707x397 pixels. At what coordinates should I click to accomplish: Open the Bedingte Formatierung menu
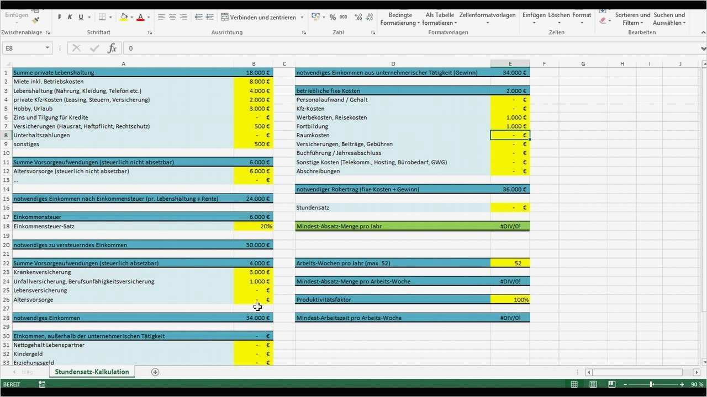[x=400, y=19]
